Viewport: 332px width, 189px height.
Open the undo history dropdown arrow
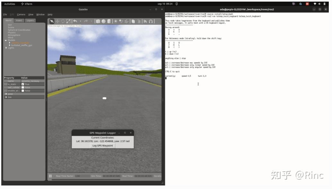point(81,21)
